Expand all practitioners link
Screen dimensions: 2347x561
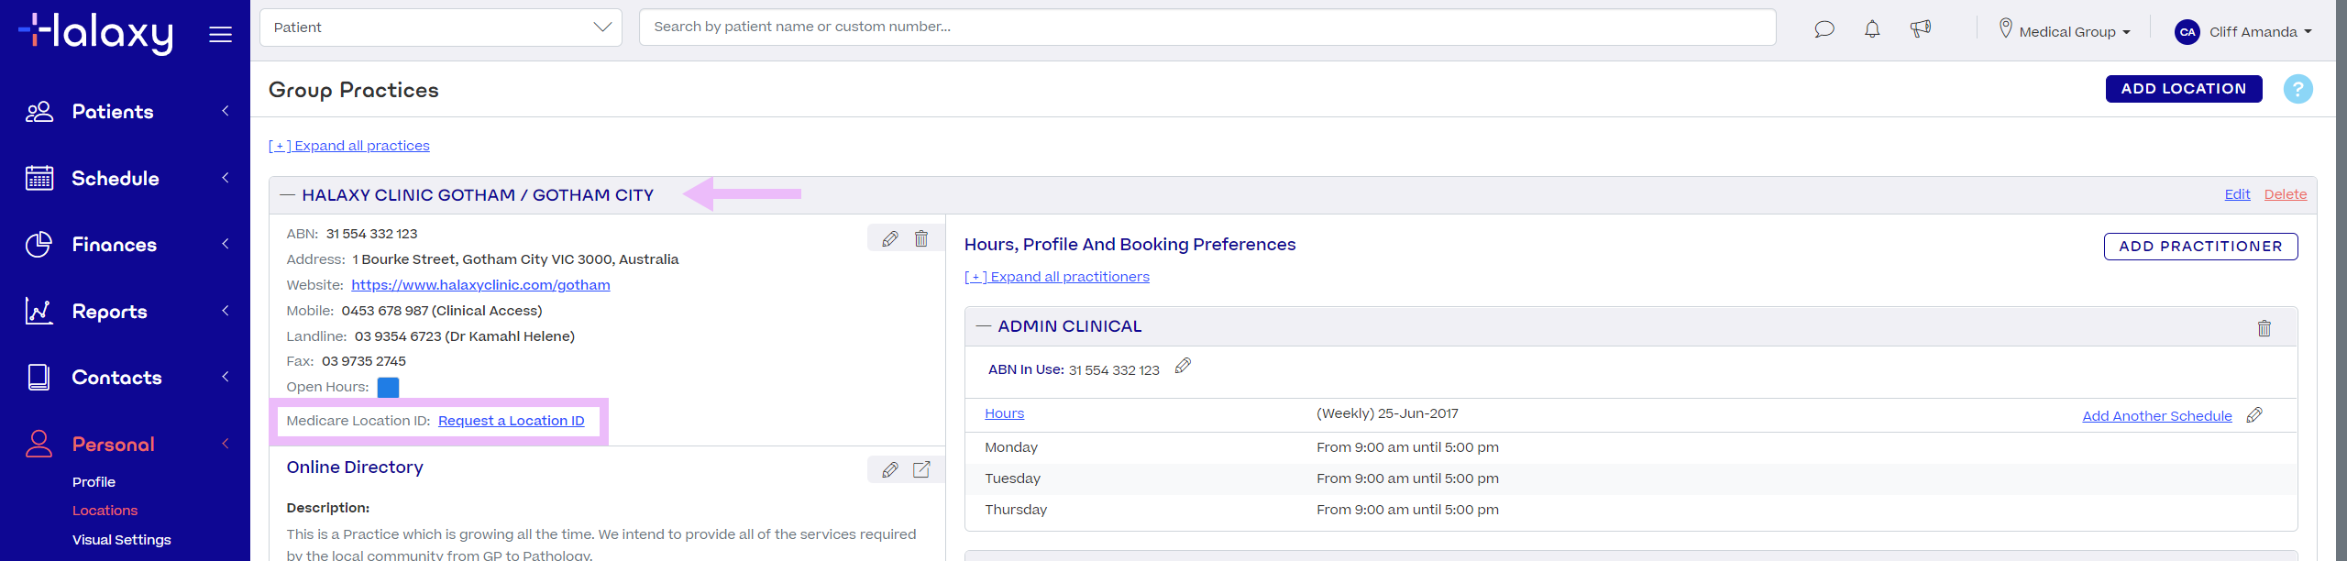(x=1057, y=277)
